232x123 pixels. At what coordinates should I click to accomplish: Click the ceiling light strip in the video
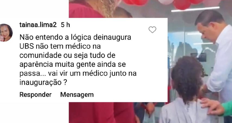click(195, 9)
